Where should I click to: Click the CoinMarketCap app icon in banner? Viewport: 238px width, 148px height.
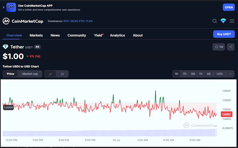(11, 7)
